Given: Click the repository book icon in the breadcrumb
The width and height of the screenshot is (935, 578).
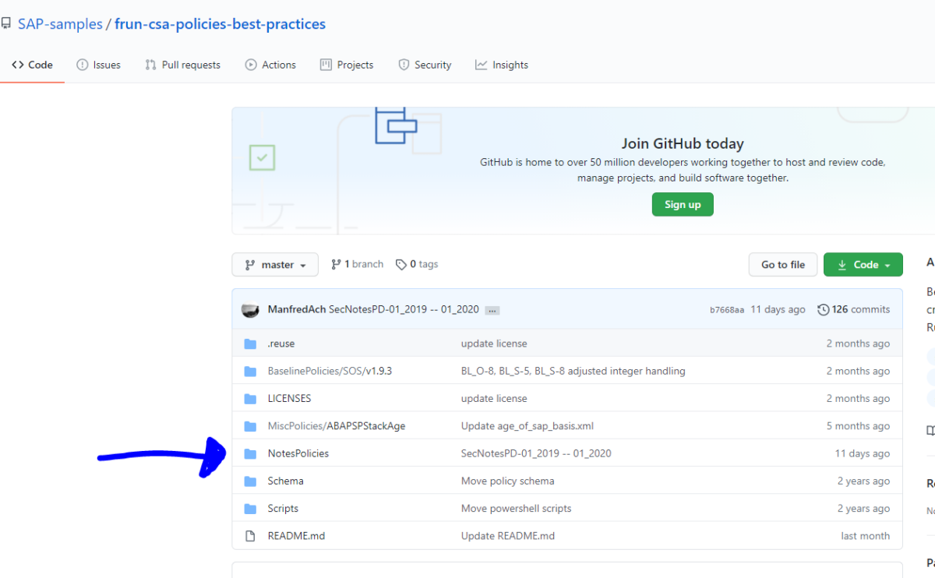Looking at the screenshot, I should pyautogui.click(x=8, y=23).
